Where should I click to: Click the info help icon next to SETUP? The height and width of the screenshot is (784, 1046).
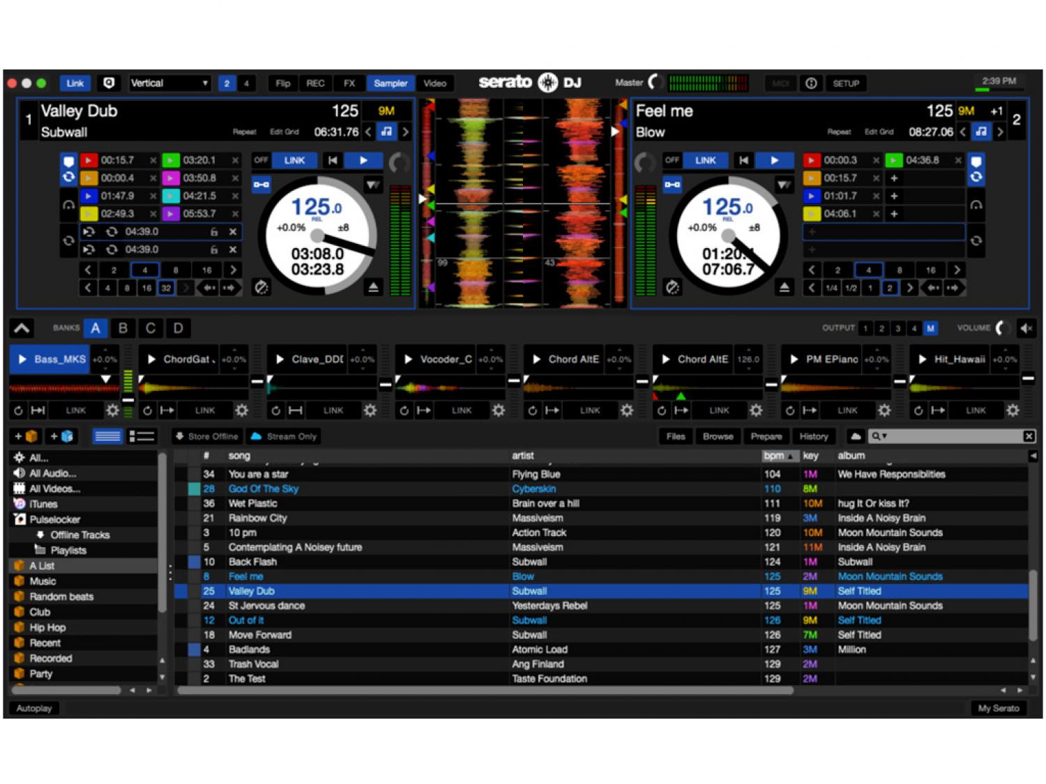pyautogui.click(x=811, y=84)
